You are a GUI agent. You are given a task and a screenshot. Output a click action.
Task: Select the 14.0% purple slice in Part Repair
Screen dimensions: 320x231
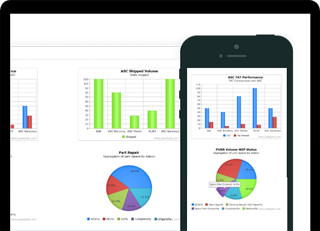pyautogui.click(x=132, y=203)
